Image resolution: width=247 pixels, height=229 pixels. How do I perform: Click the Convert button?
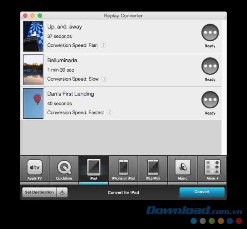(x=202, y=192)
